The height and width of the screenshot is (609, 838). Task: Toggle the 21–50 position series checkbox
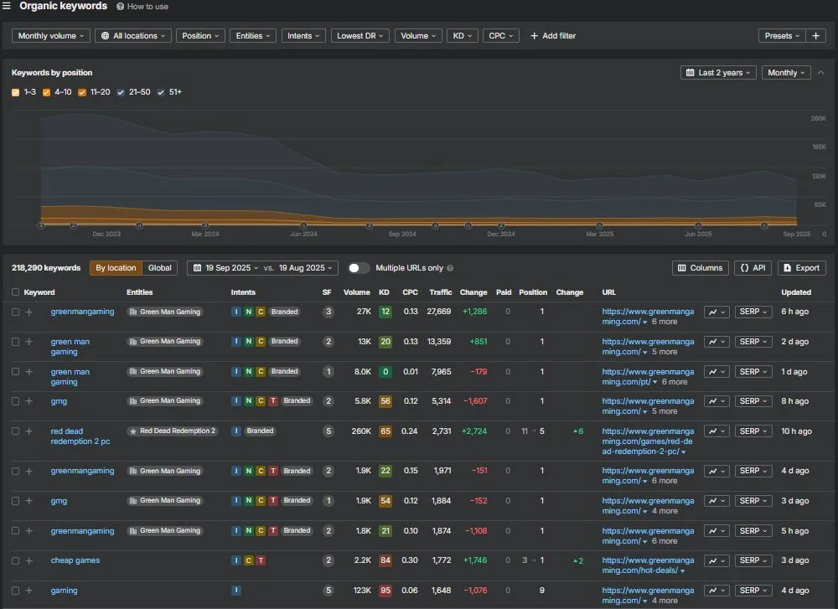coord(121,92)
